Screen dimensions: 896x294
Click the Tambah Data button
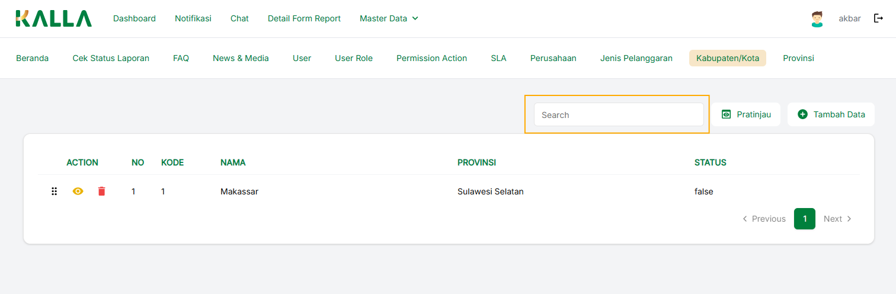coord(831,114)
